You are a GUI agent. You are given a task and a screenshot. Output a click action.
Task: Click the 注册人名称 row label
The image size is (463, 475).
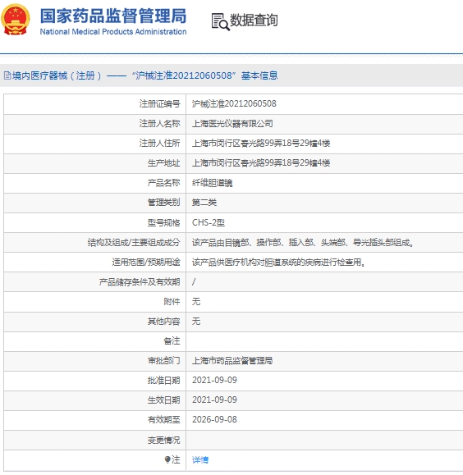tap(159, 124)
